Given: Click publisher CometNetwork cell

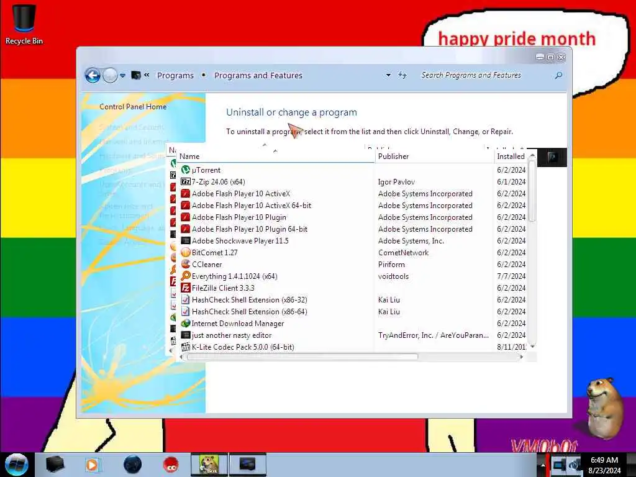Looking at the screenshot, I should pos(403,252).
